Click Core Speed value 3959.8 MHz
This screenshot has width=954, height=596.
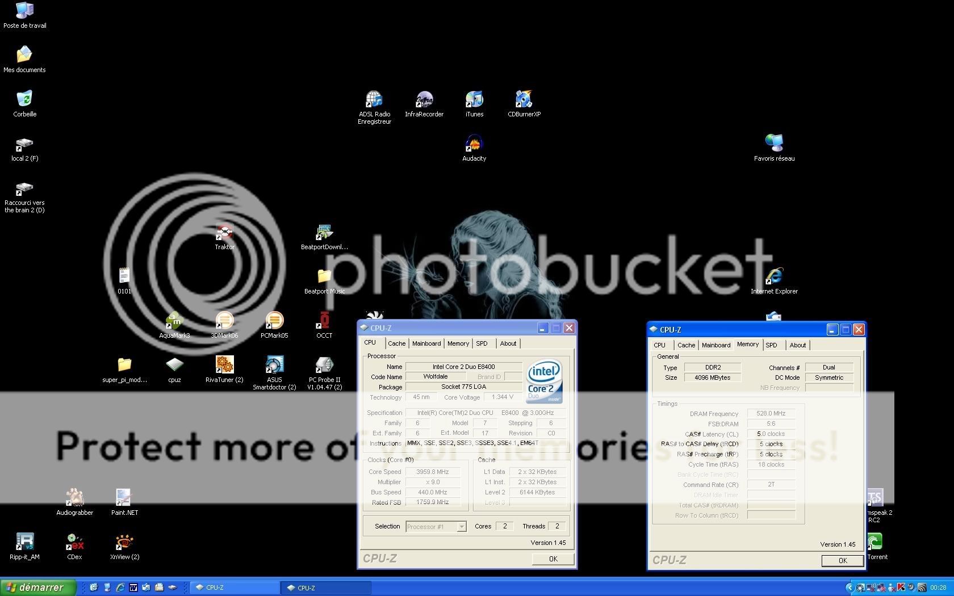433,472
